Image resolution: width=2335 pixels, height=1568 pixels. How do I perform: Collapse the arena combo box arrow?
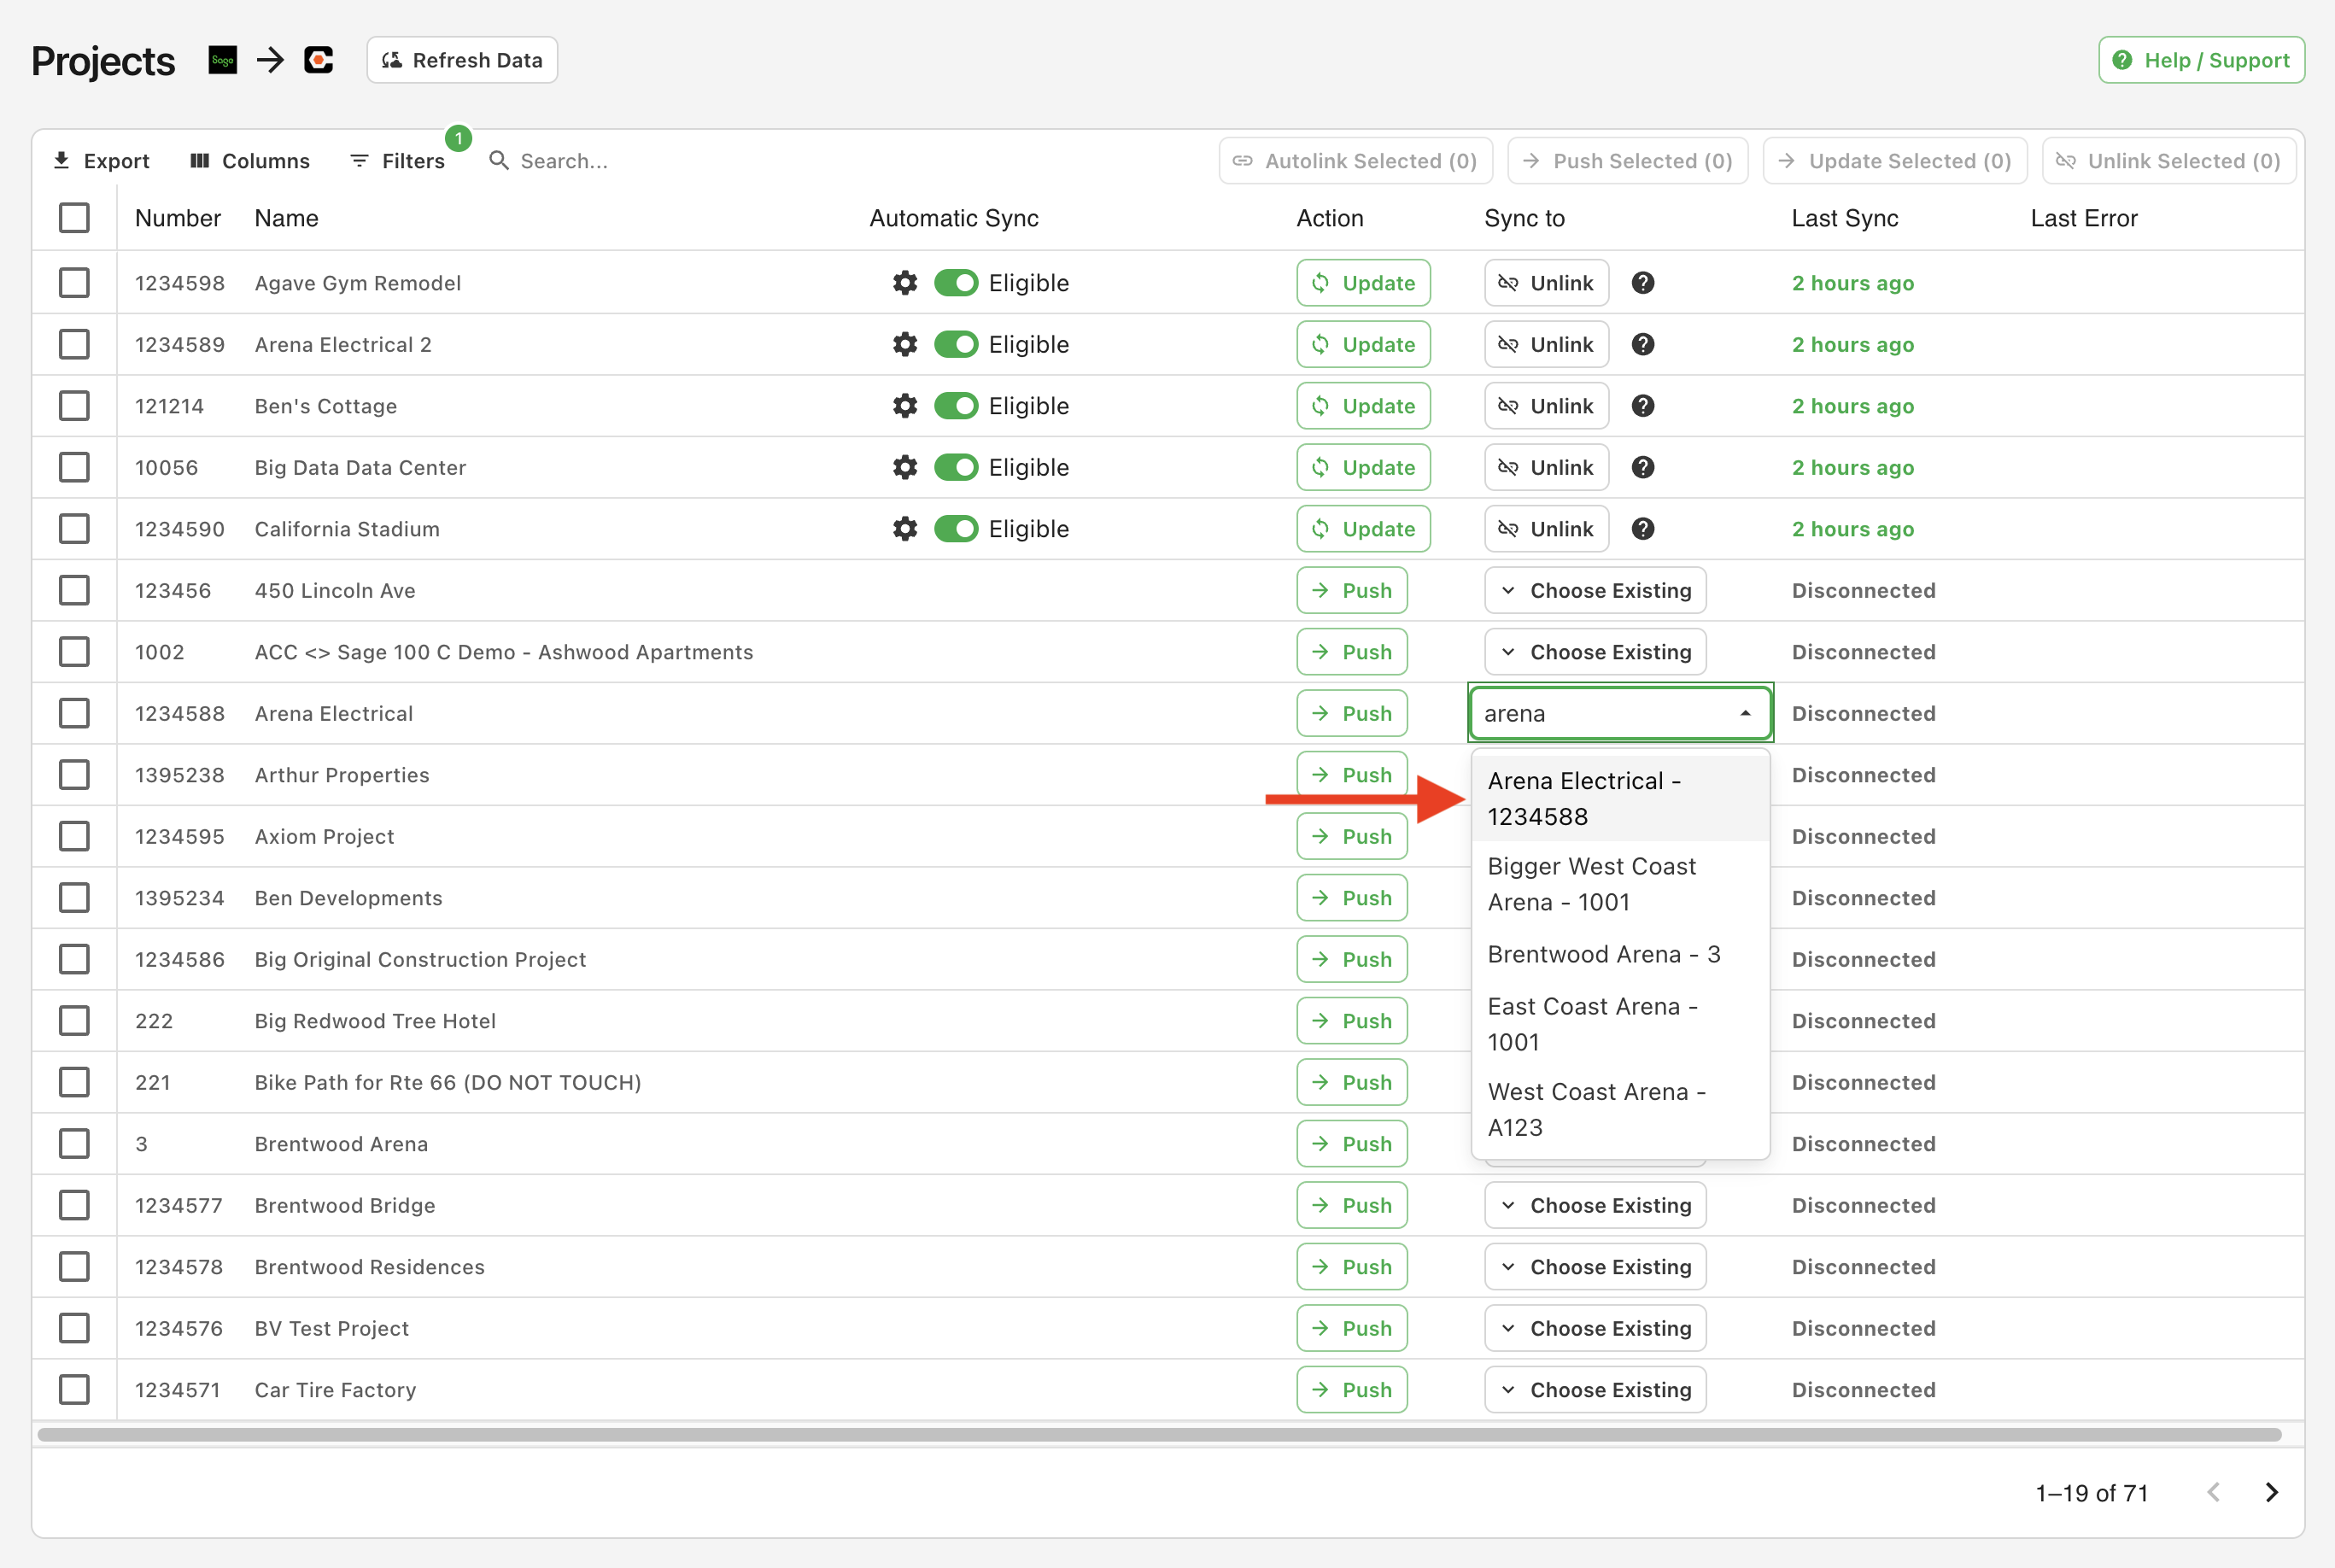pyautogui.click(x=1745, y=714)
